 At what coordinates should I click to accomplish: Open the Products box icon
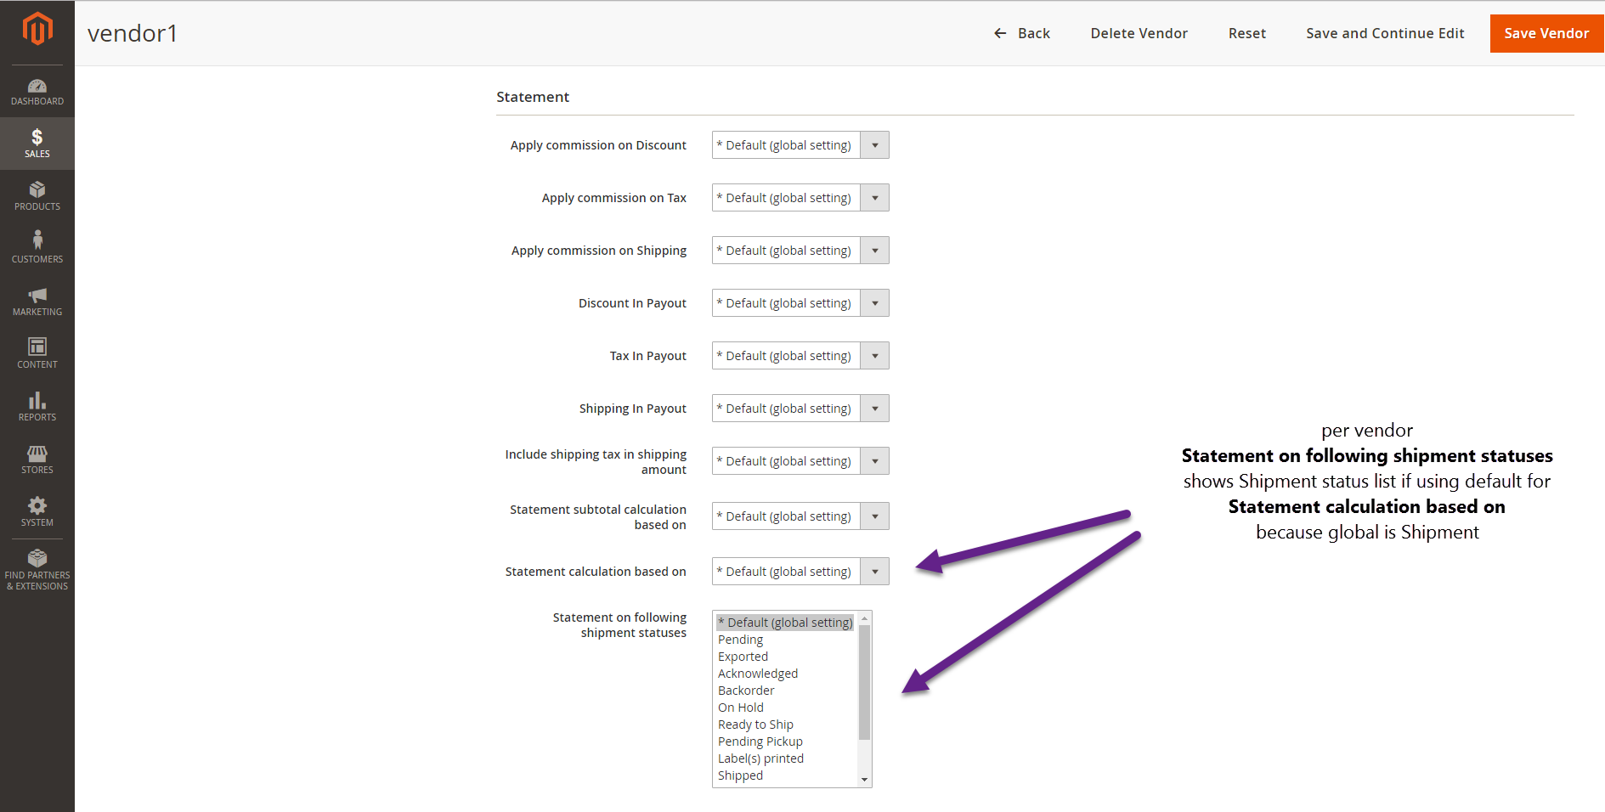(x=37, y=189)
